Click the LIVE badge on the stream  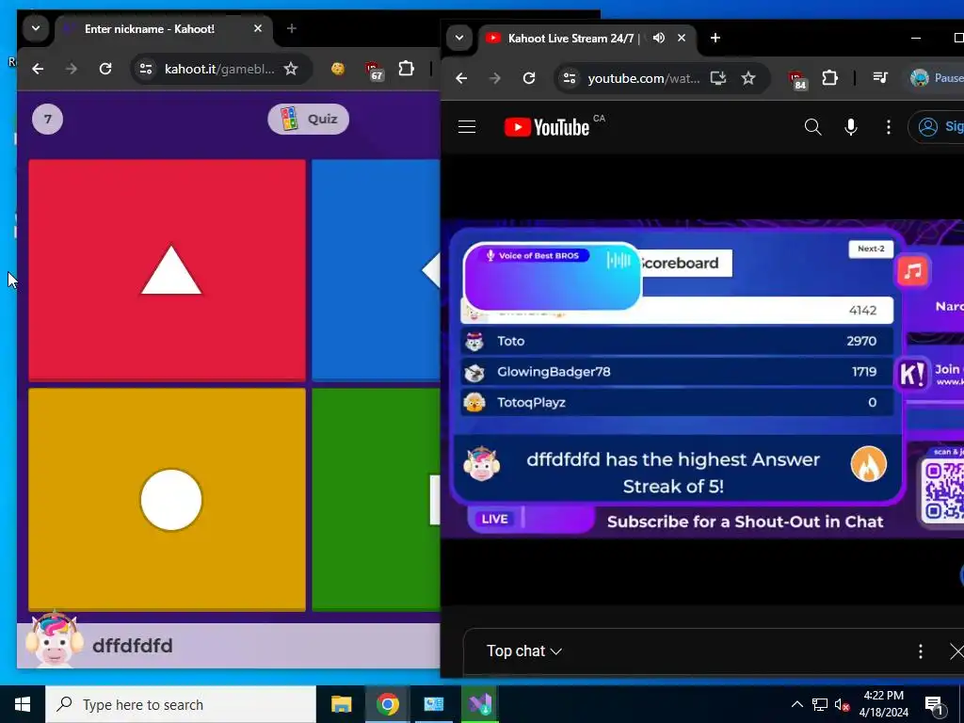click(x=495, y=519)
